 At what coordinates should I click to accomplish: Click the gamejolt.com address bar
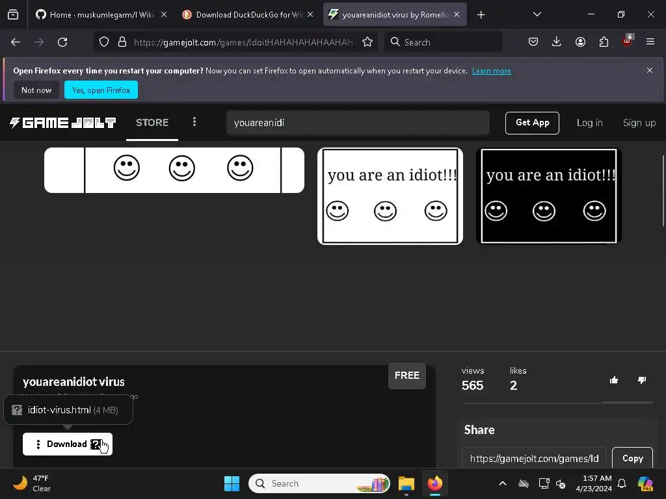[x=243, y=42]
